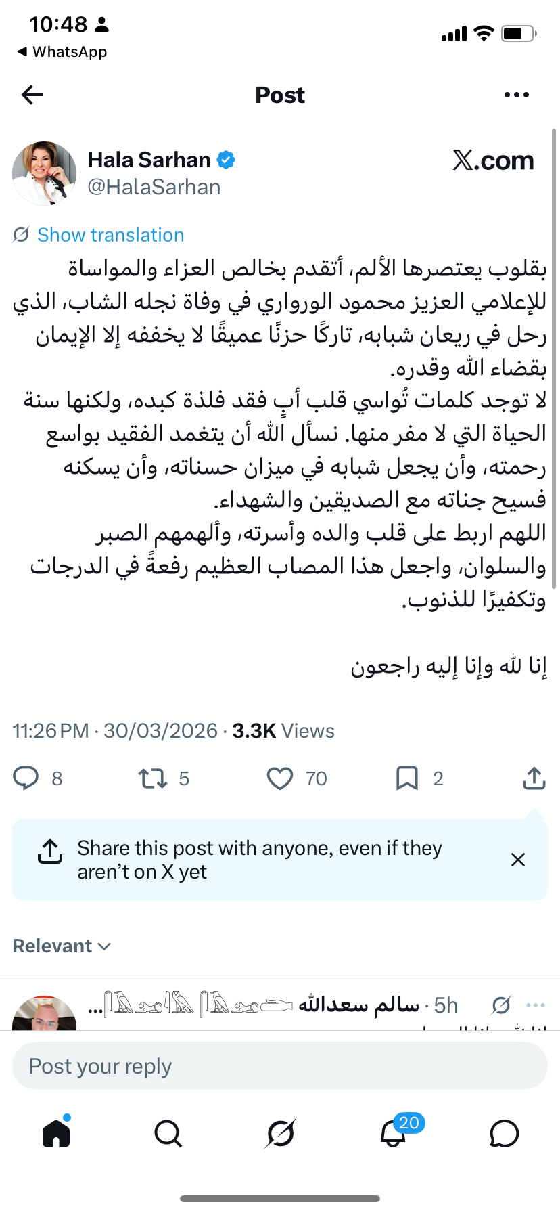Open the Messages tab in the bottom bar
Viewport: 560px width, 1213px height.
[504, 1133]
